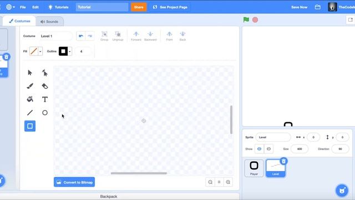Delete the selected costume with trash icon
The width and height of the screenshot is (355, 200).
(6, 57)
